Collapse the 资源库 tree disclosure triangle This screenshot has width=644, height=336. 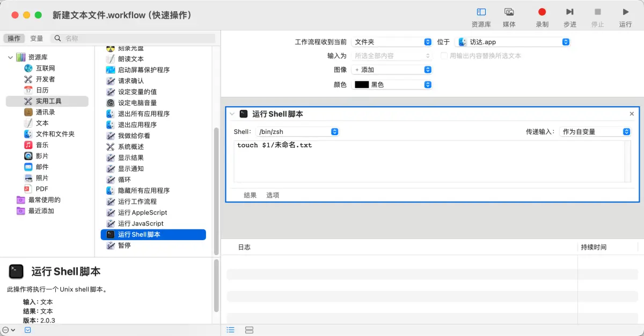(10, 57)
